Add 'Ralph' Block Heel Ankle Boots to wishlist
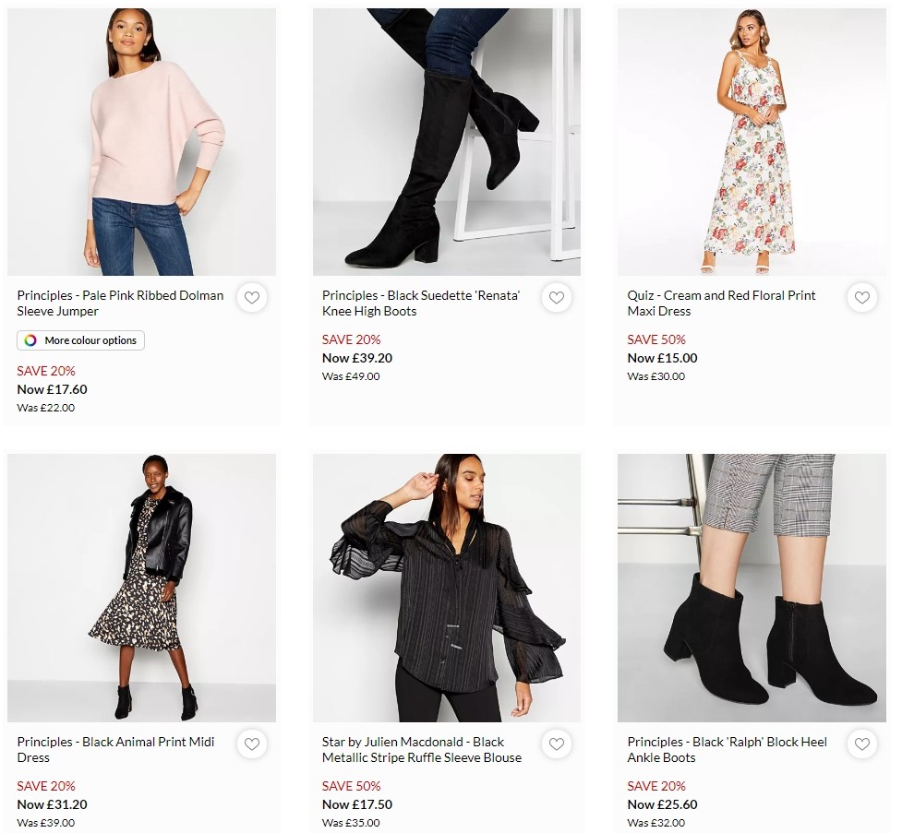902x833 pixels. coord(861,744)
